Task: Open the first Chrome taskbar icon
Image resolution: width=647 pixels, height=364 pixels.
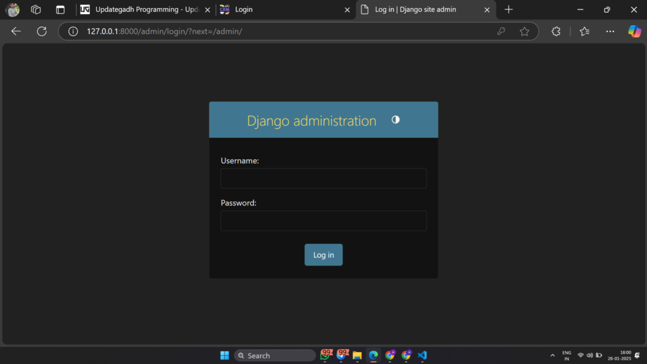Action: click(x=390, y=355)
